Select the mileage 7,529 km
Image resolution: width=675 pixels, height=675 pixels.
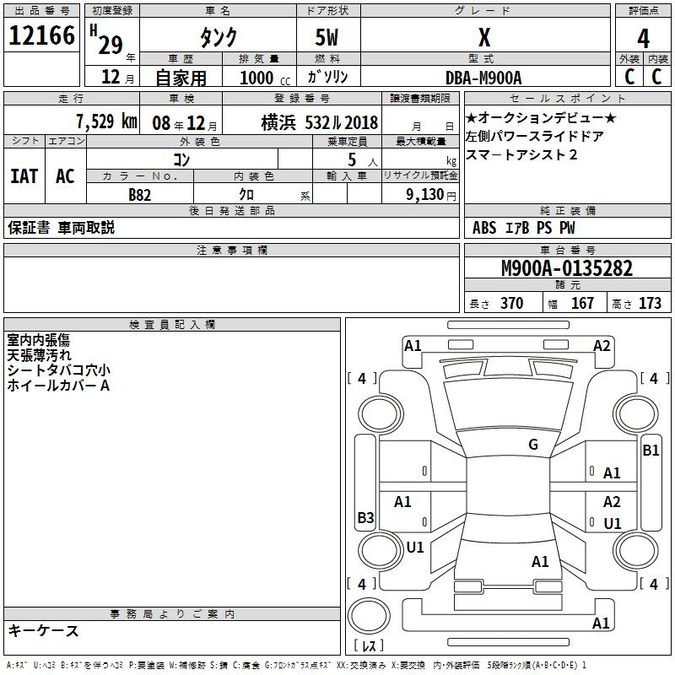click(107, 121)
